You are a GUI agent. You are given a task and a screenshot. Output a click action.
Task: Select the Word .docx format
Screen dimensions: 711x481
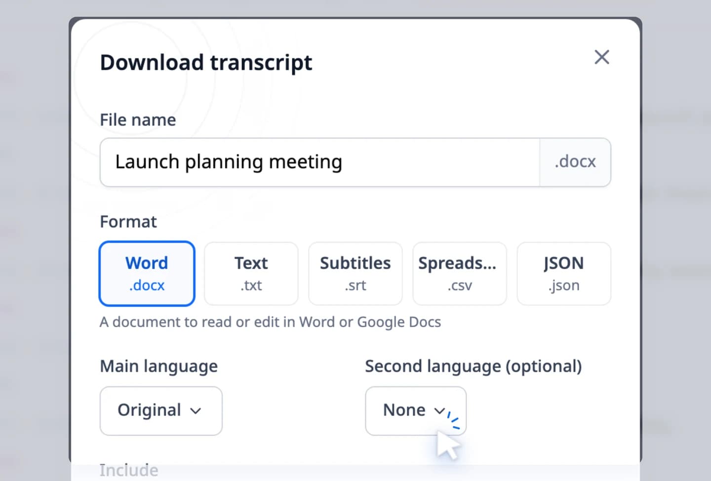(x=147, y=274)
